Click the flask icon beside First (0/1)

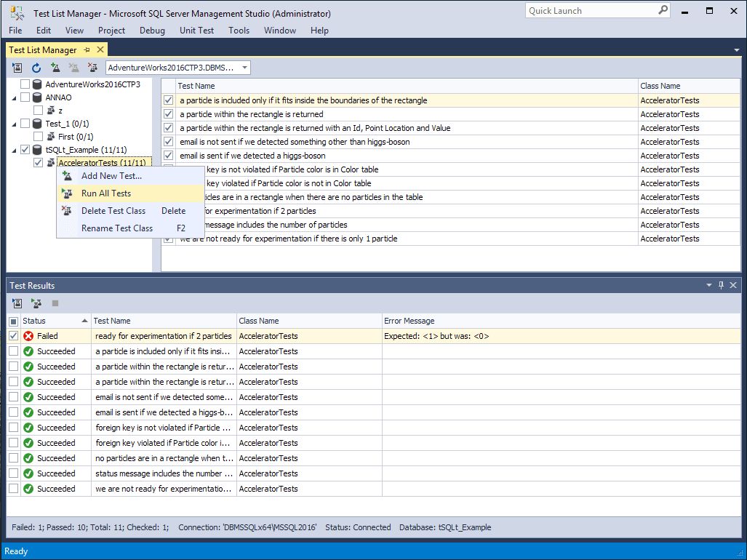(51, 137)
